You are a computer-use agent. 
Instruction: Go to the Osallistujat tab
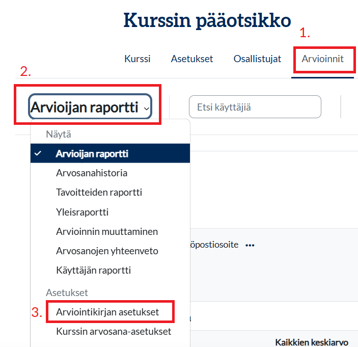point(257,59)
